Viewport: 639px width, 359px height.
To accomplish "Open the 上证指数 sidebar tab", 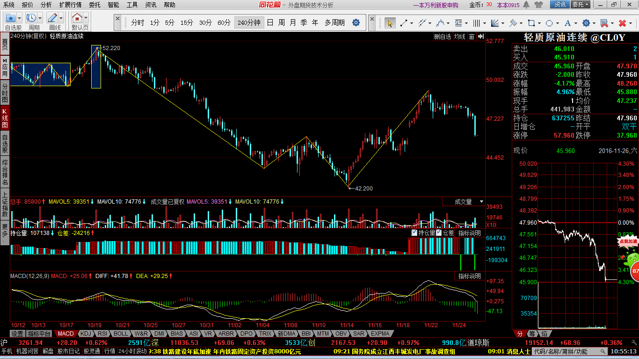I will click(5, 205).
